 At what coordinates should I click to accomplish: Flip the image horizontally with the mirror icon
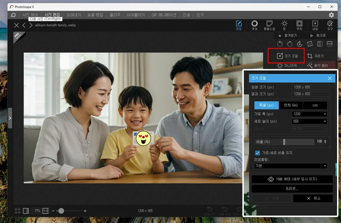pyautogui.click(x=320, y=44)
